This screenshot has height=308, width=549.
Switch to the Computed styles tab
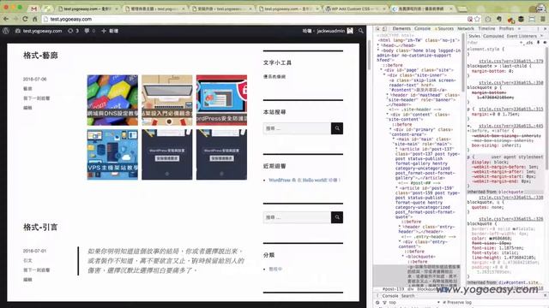[493, 36]
